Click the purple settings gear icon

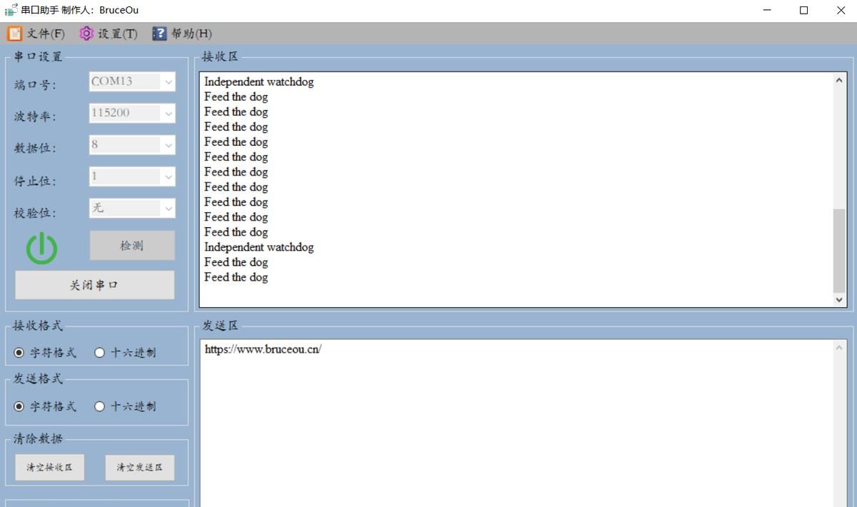pos(86,34)
